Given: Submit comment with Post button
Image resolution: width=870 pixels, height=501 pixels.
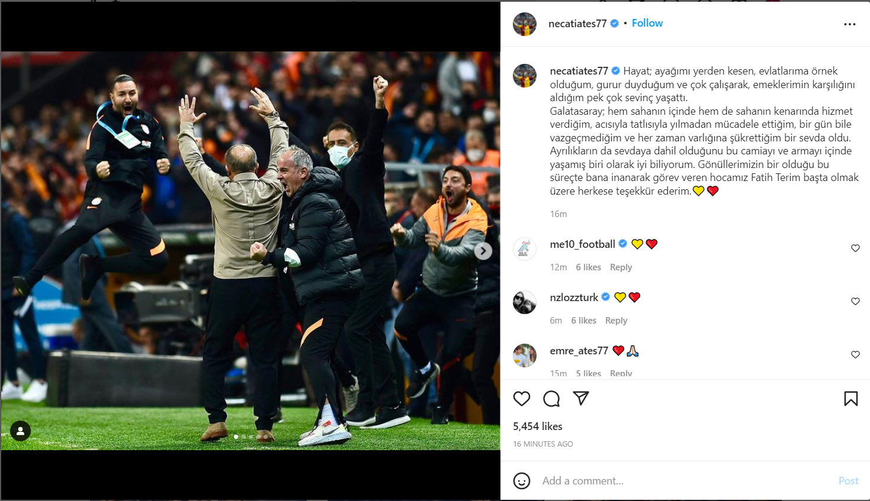Looking at the screenshot, I should (848, 481).
